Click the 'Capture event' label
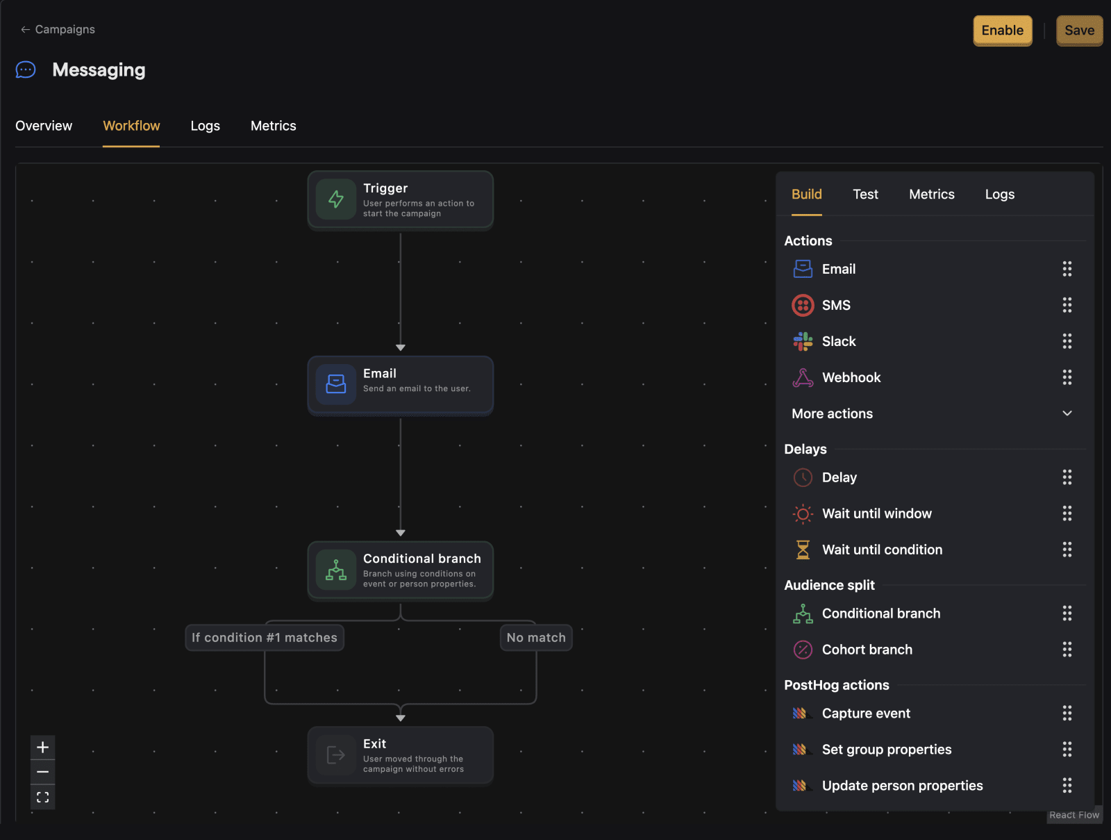This screenshot has width=1111, height=840. click(x=867, y=714)
